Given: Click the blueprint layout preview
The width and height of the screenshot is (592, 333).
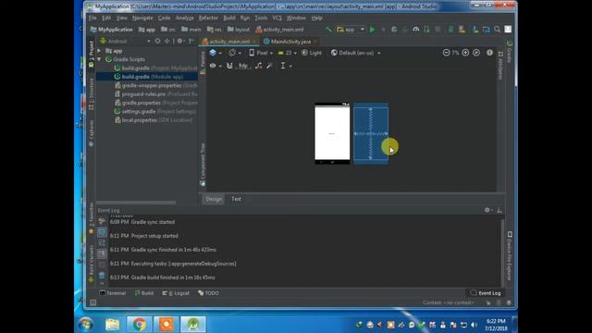Looking at the screenshot, I should click(x=371, y=133).
